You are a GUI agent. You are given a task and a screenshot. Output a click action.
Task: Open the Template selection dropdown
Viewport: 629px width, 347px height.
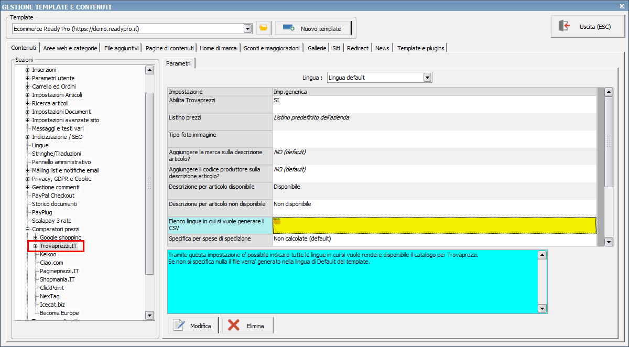[247, 28]
